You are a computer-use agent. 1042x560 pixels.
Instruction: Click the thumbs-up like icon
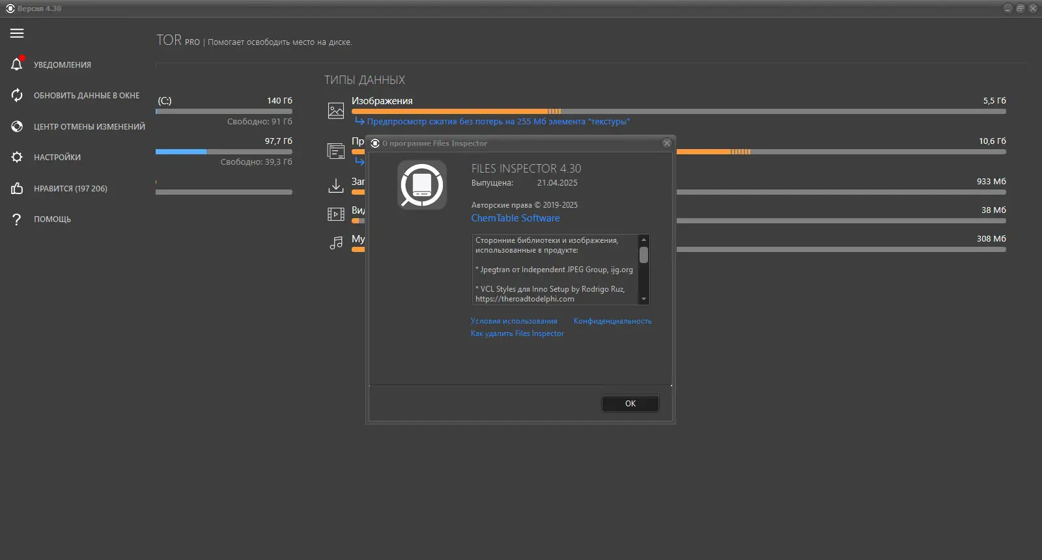click(x=17, y=188)
